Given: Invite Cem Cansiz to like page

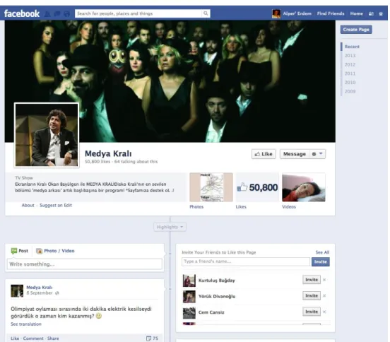Looking at the screenshot, I should [312, 312].
